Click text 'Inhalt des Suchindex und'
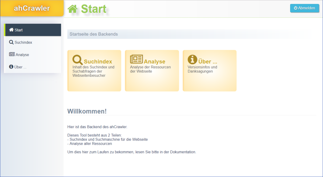323x177 pixels. (93, 67)
